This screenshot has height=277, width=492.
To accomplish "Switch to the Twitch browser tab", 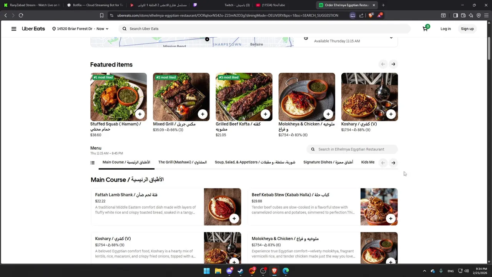I will [221, 5].
